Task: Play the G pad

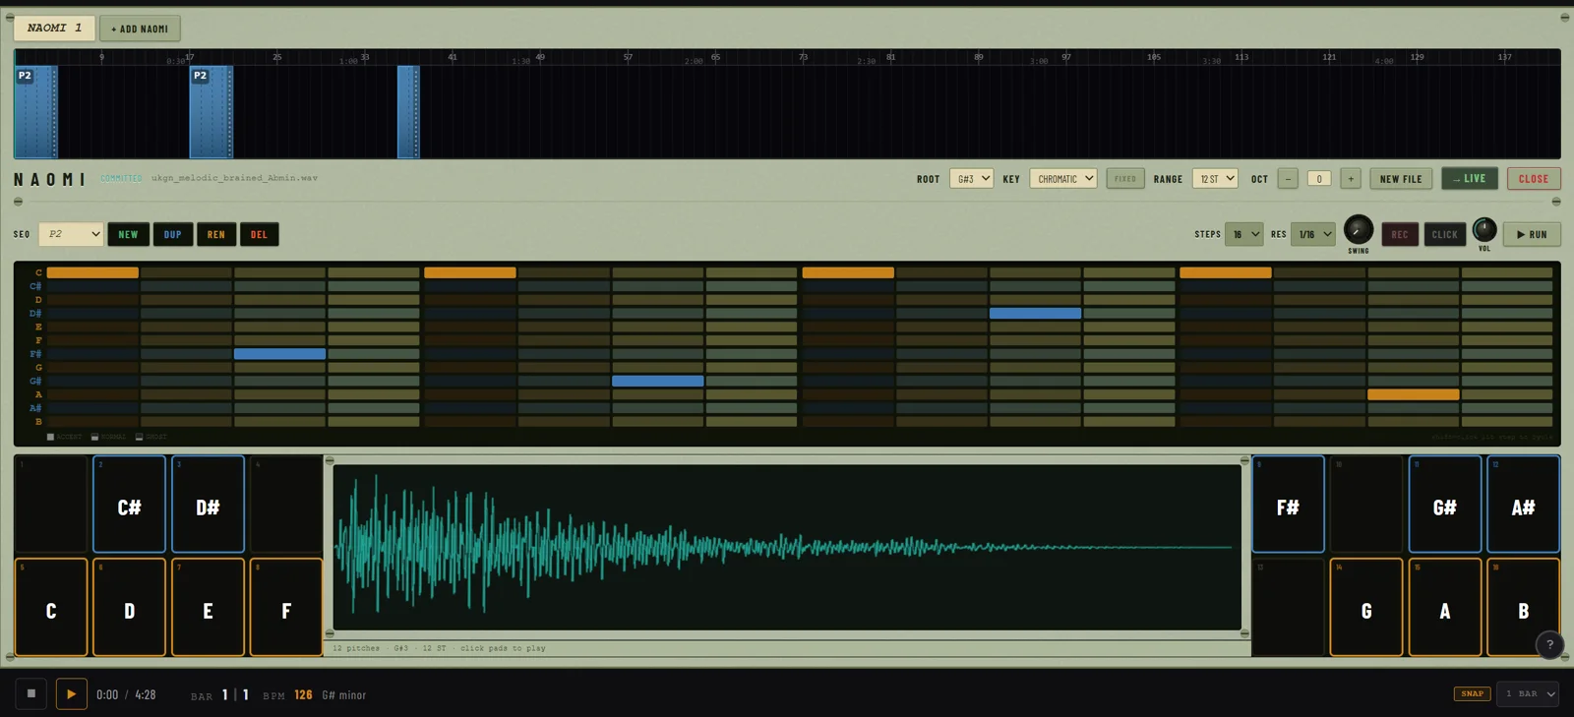Action: click(x=1366, y=607)
